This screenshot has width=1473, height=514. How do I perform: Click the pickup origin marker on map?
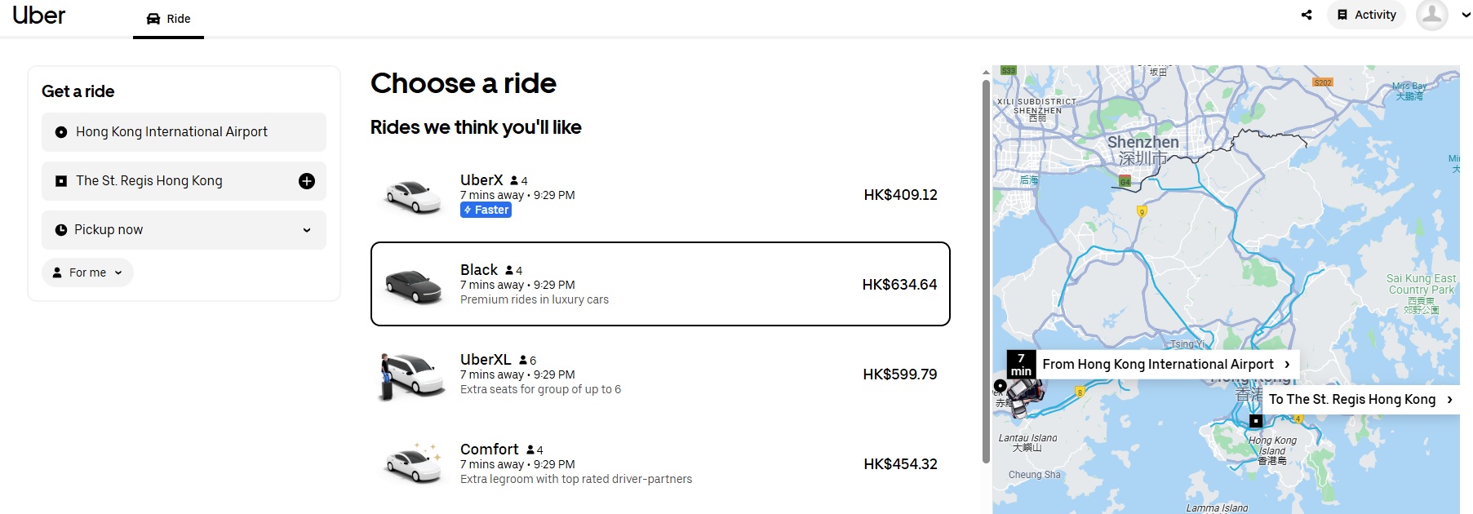coord(1000,386)
